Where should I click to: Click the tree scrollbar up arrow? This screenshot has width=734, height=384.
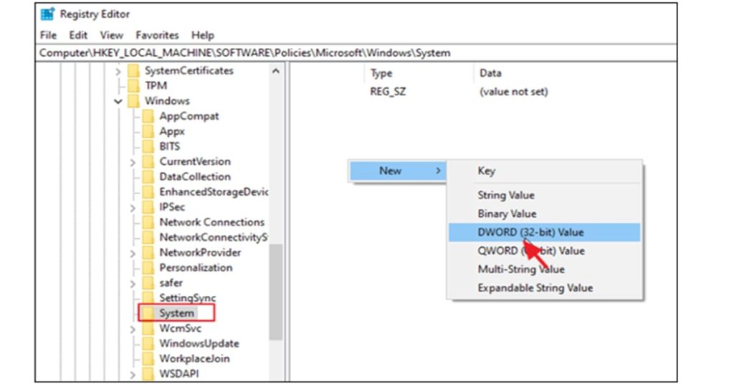pos(276,71)
